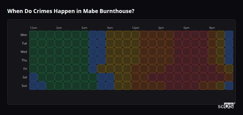Click the blue Sunday 12am cell
Screen dimensions: 243x115
pos(33,86)
